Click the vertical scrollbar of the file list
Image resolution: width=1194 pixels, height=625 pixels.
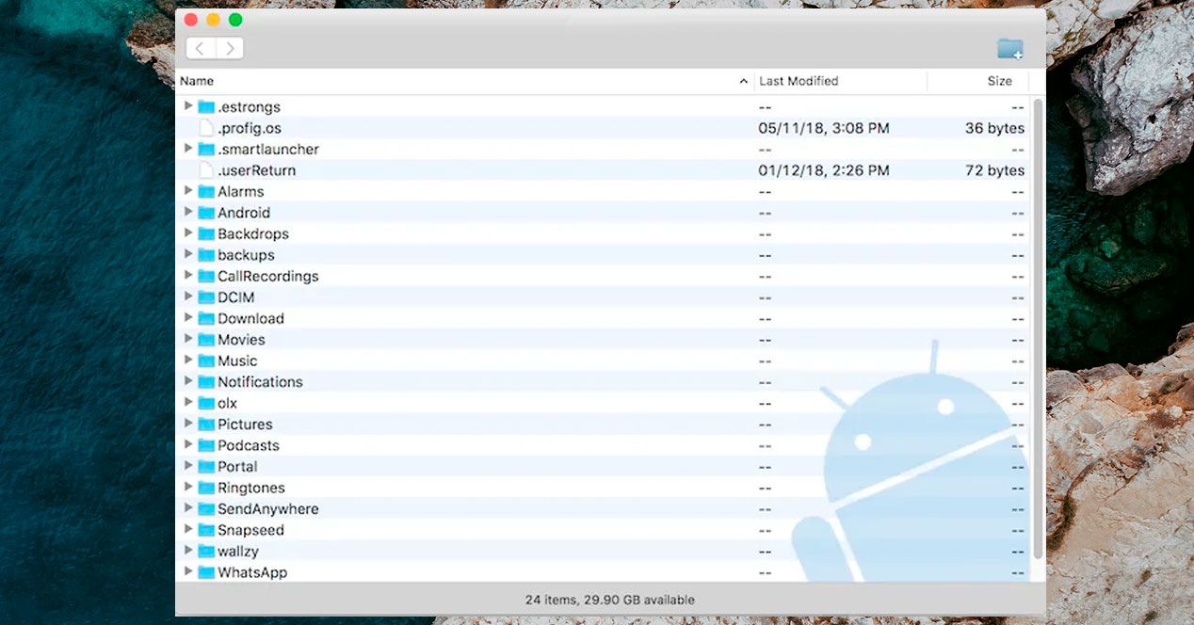pos(1038,329)
